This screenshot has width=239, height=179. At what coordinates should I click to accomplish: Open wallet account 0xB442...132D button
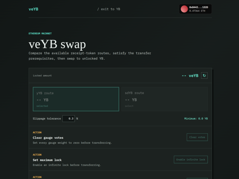(195, 9)
